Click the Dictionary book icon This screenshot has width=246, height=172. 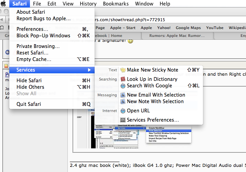point(123,79)
